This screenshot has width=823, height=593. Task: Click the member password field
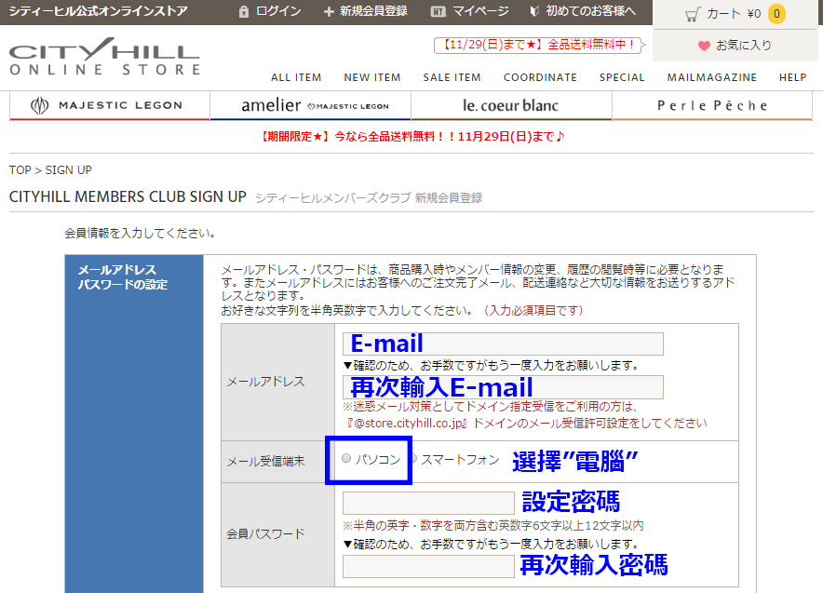coord(428,503)
